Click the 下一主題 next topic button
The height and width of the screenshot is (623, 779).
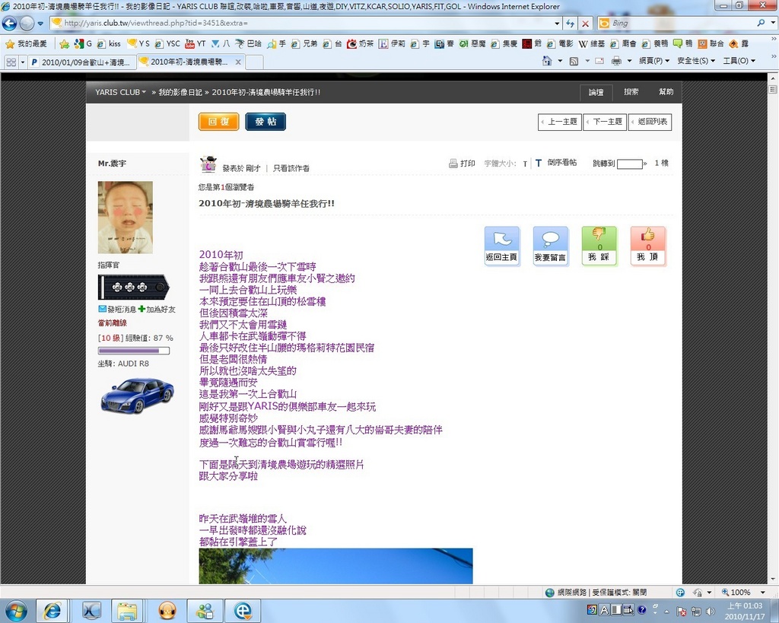(605, 122)
